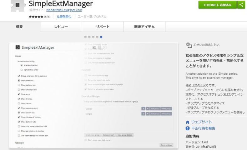
Task: Click the home icon next to ウェブサイト
Action: (188, 122)
